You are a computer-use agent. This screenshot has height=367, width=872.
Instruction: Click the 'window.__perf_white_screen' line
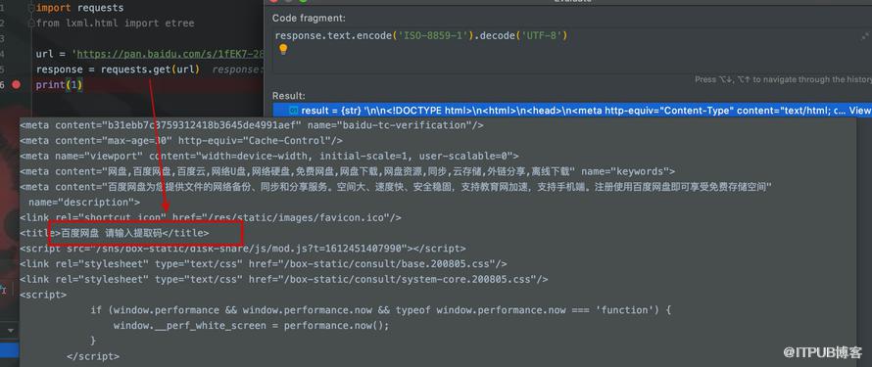[252, 325]
